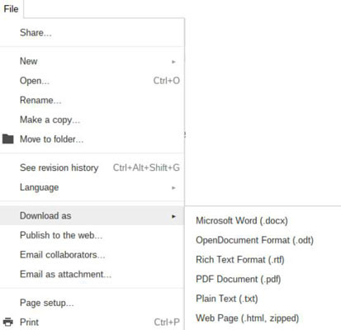The height and width of the screenshot is (330, 341).
Task: Expand the New submenu arrow
Action: point(173,62)
